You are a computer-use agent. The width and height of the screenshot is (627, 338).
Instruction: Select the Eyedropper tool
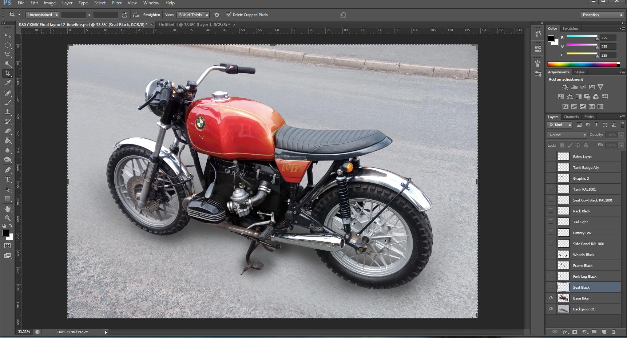point(8,83)
